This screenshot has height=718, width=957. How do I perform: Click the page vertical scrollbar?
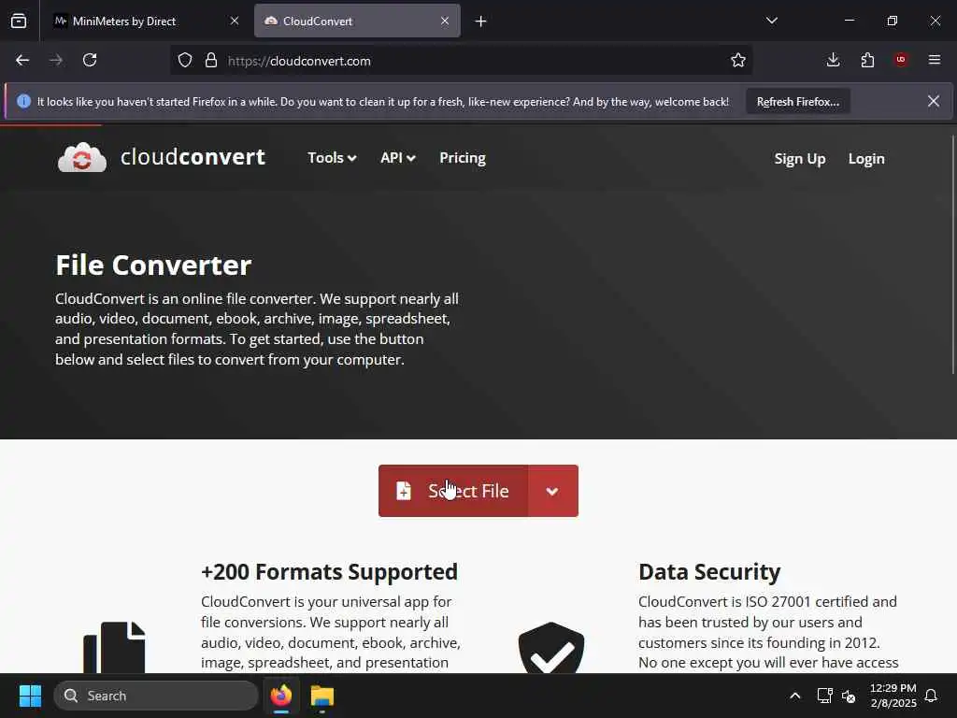pos(953,253)
